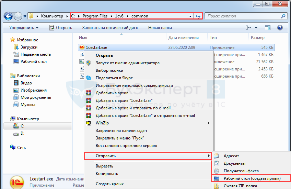Screen dimensions: 291x189
Task: Choose Открыть in the context menu
Action: point(149,55)
